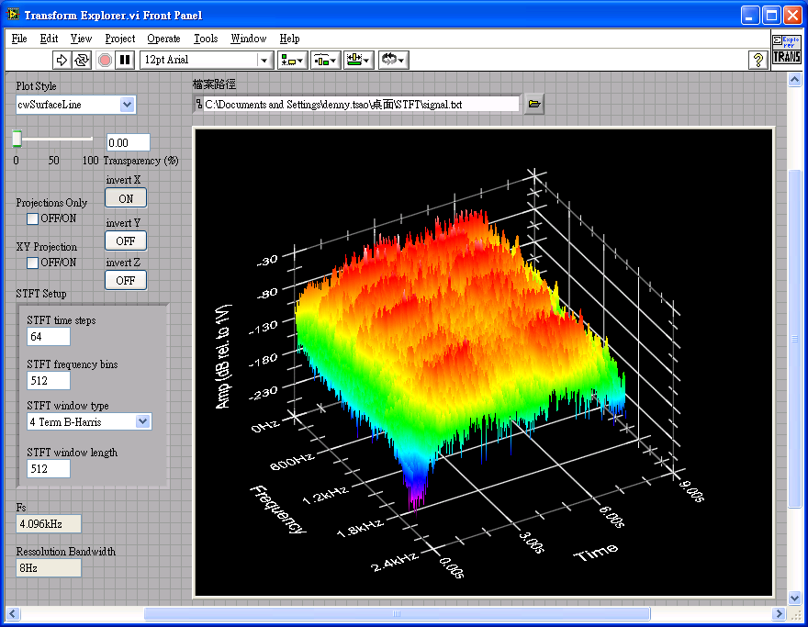
Task: Toggle invert X from ON to OFF
Action: coord(125,197)
